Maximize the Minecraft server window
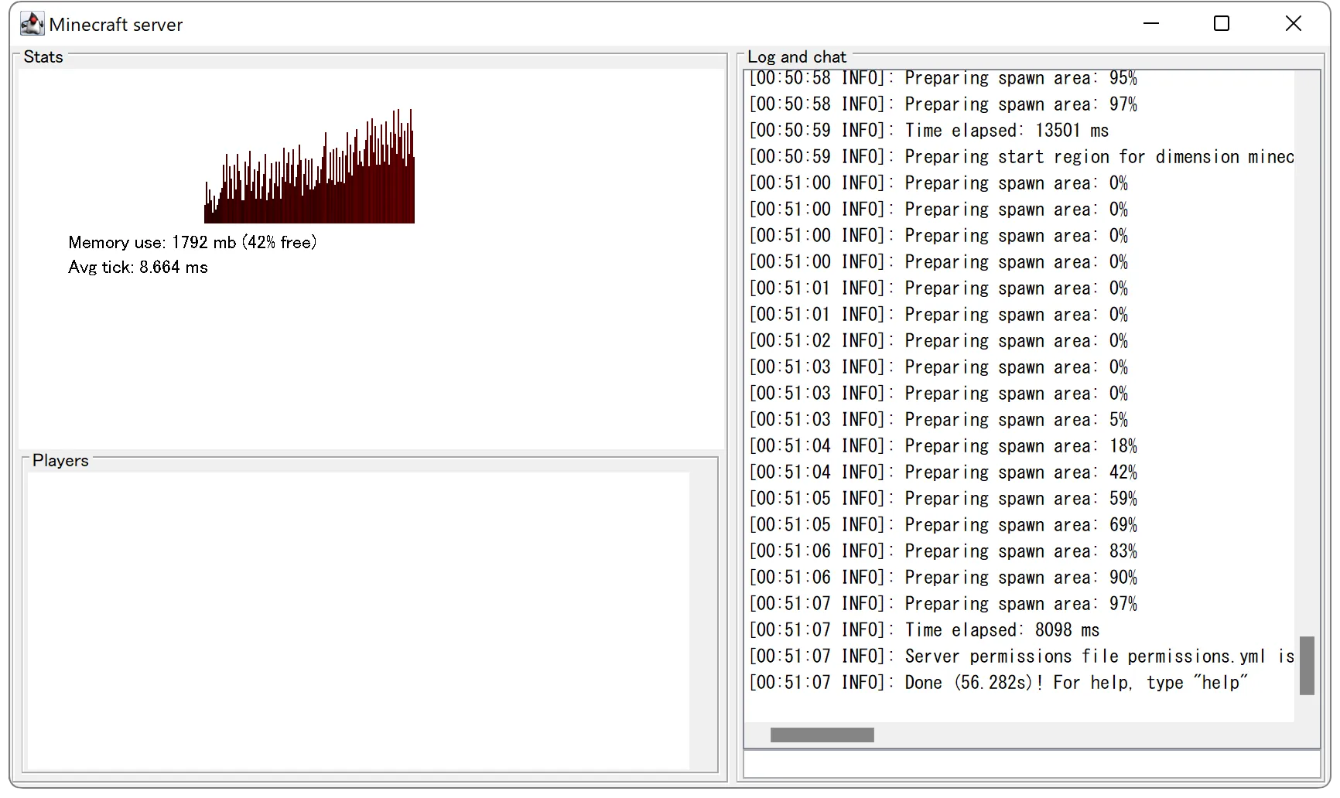The width and height of the screenshot is (1340, 798). (x=1222, y=23)
